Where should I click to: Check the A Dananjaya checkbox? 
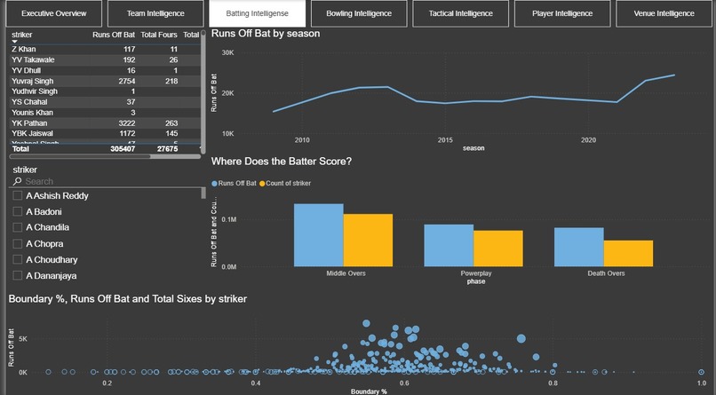pyautogui.click(x=18, y=275)
